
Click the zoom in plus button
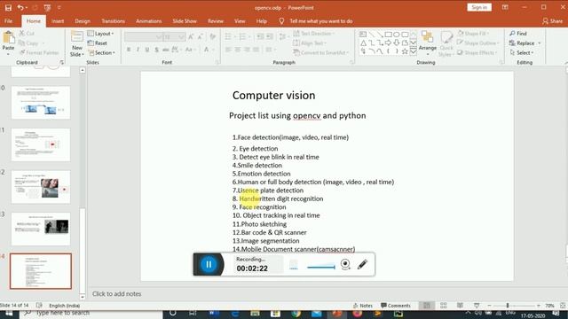coord(539,306)
